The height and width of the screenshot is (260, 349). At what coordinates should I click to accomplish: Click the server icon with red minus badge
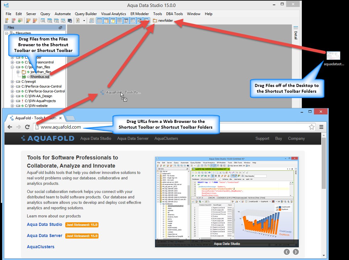pyautogui.click(x=13, y=21)
